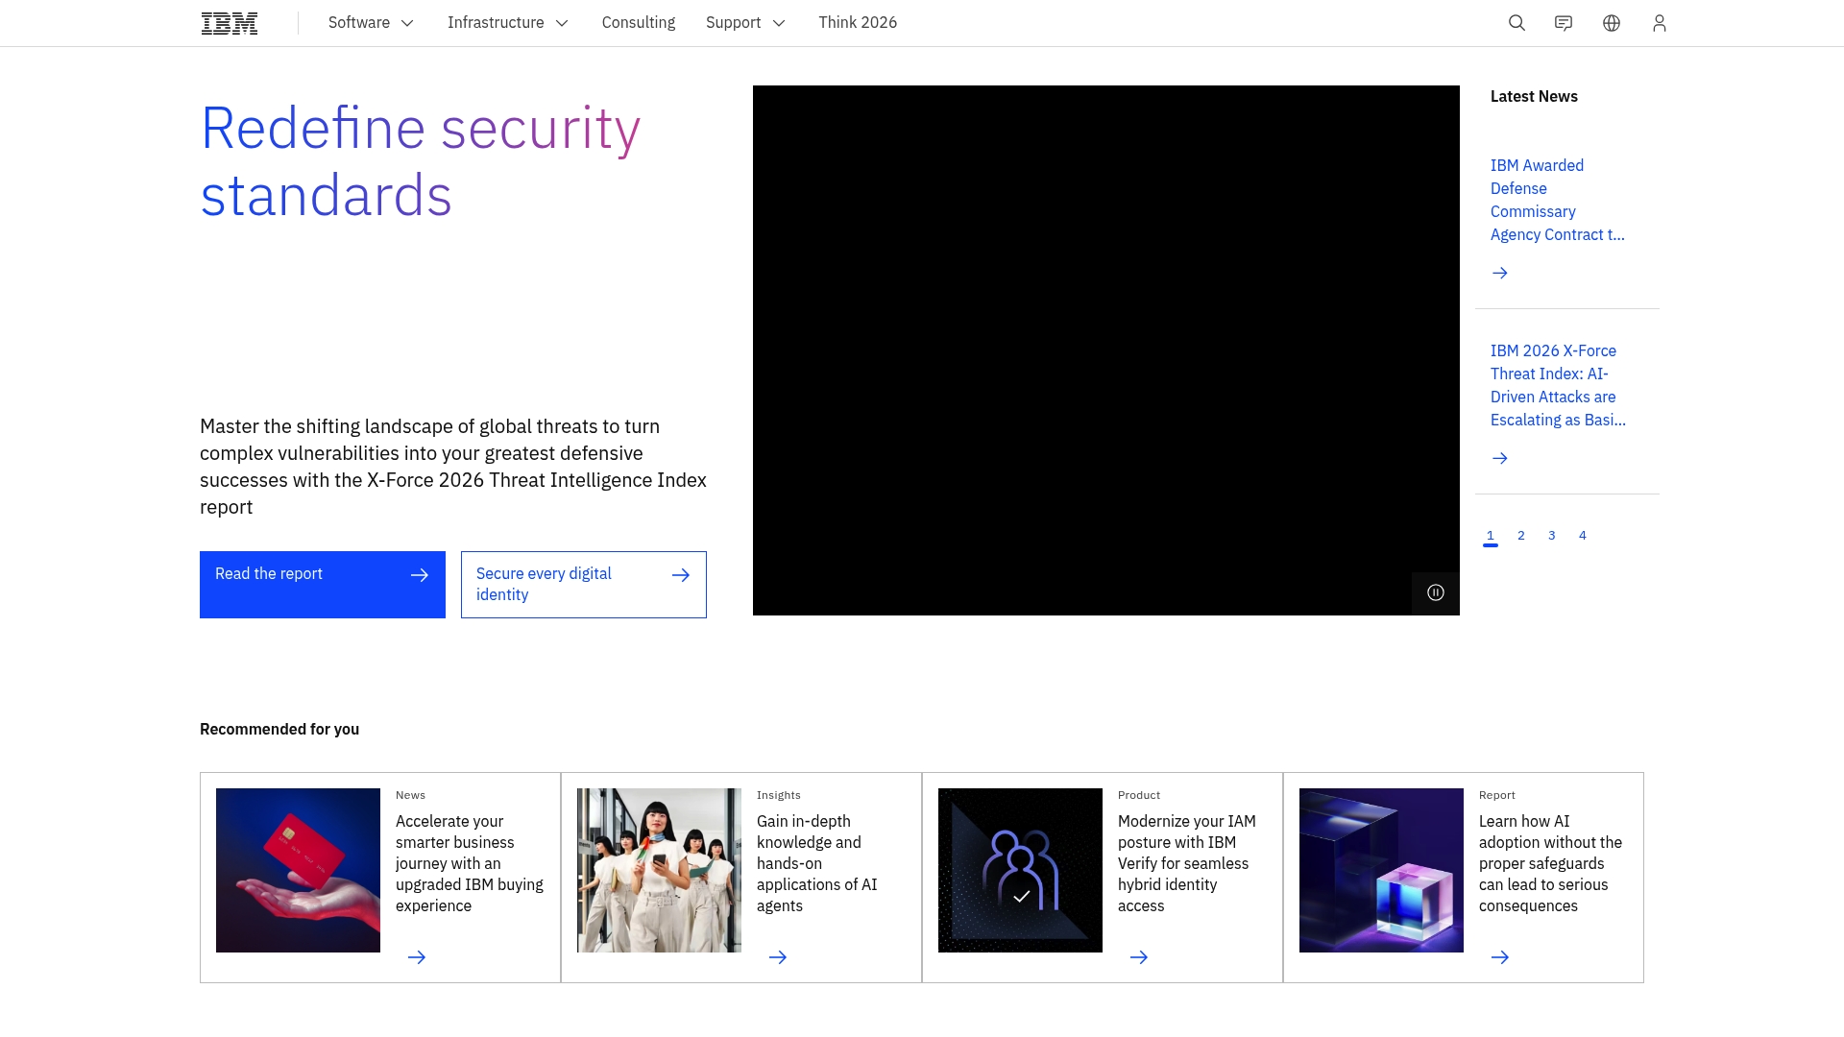Pause the hero video
Viewport: 1844px width, 1037px height.
(x=1435, y=592)
